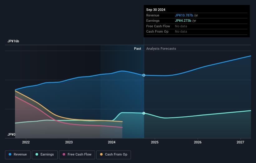The height and width of the screenshot is (163, 256).
Task: Click the pink Free Cash Flow legend dot
Action: [x=64, y=154]
